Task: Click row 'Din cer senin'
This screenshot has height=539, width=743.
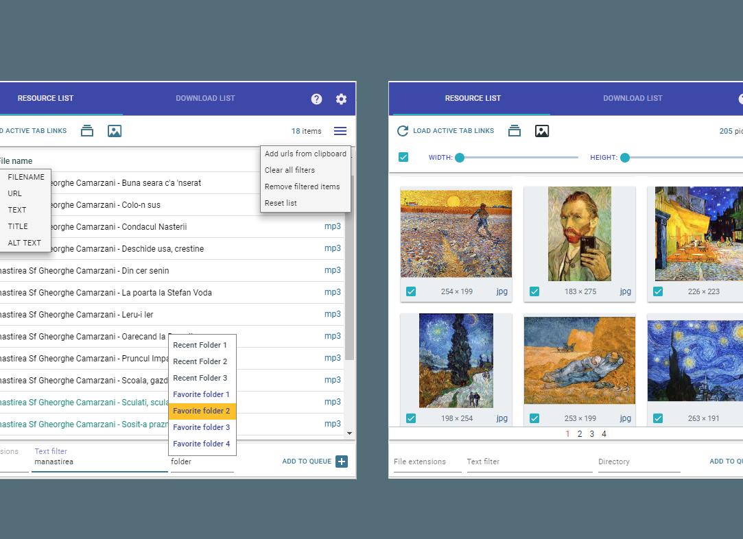Action: click(x=172, y=271)
